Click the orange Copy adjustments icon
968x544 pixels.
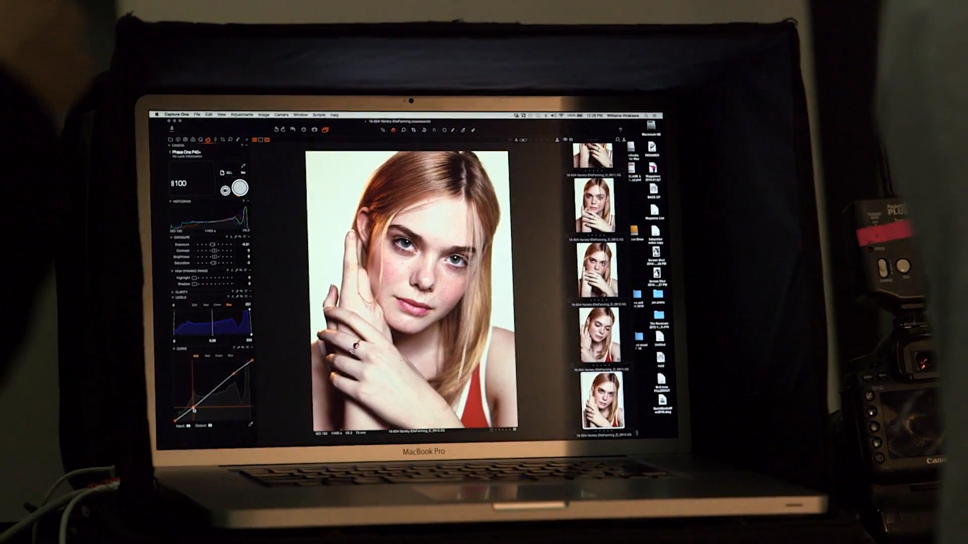325,129
